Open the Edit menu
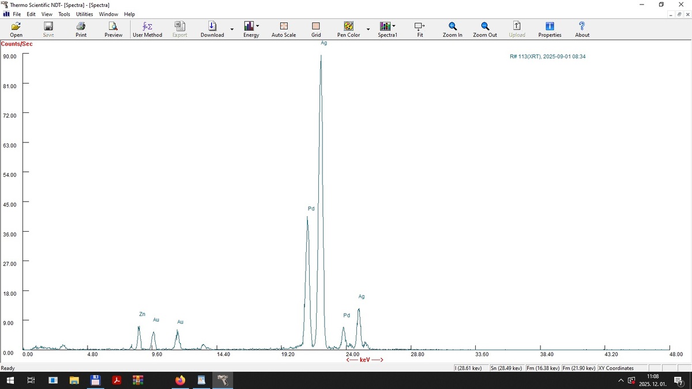 31,14
